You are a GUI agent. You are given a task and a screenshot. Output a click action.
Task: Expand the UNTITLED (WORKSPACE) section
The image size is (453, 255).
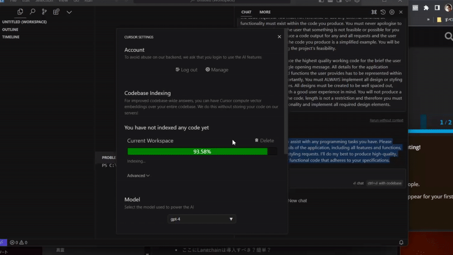24,22
